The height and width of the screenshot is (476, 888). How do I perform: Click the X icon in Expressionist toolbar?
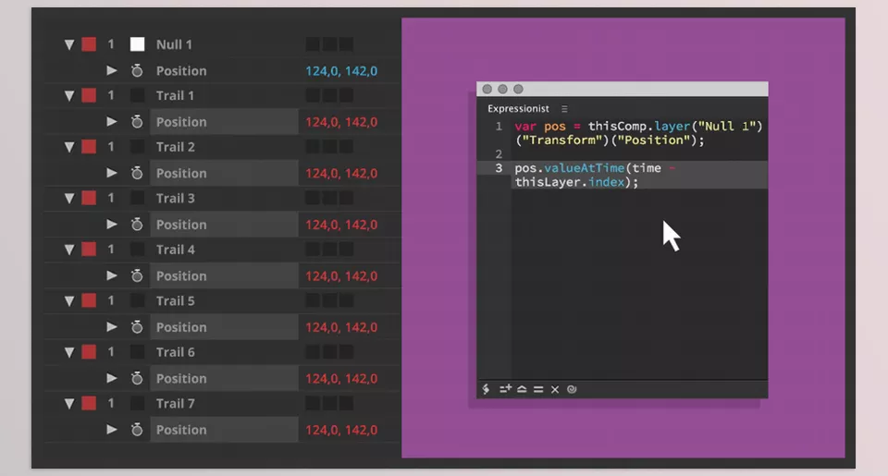coord(555,389)
